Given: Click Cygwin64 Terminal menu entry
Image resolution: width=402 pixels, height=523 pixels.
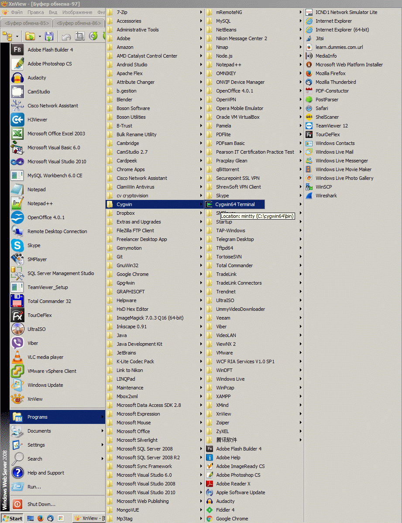Looking at the screenshot, I should tap(235, 204).
